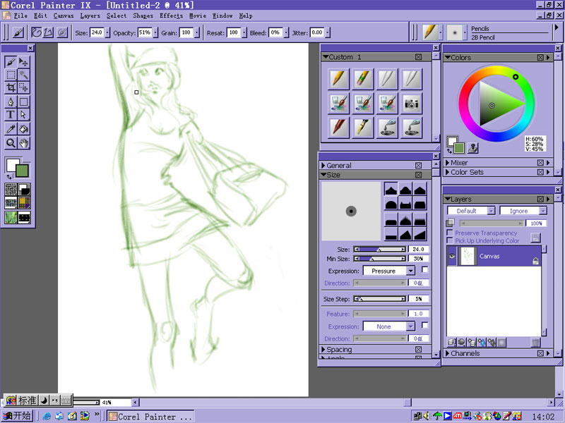The width and height of the screenshot is (565, 423).
Task: Select the Layer Adjuster tool
Action: tap(24, 62)
